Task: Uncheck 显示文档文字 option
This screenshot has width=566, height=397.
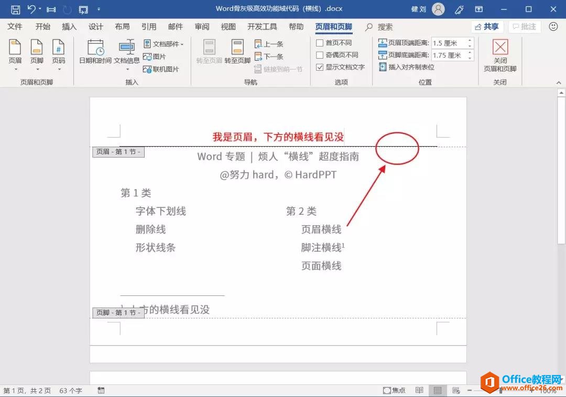Action: 320,67
